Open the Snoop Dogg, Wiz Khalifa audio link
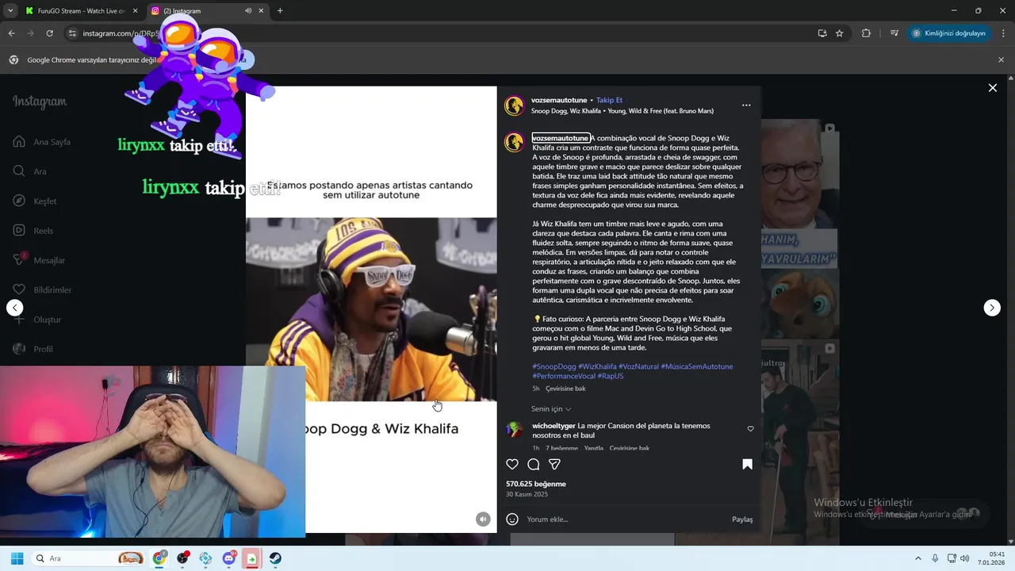This screenshot has height=571, width=1015. pos(622,111)
